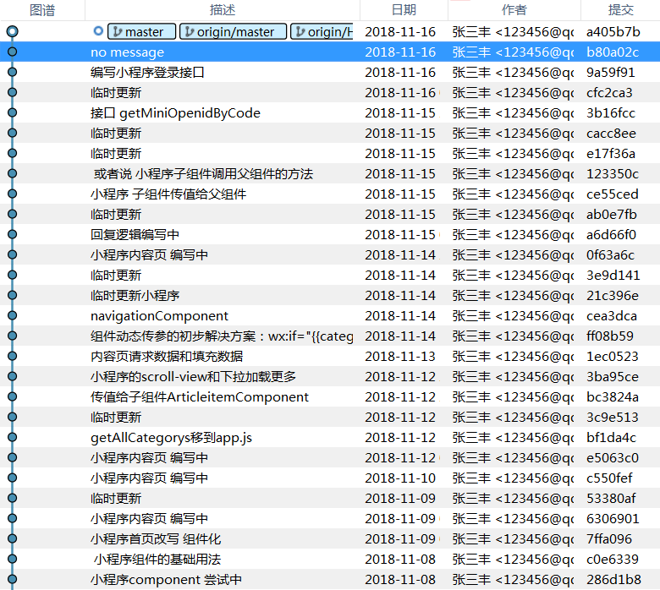Click the graph node of the top commit

(12, 32)
